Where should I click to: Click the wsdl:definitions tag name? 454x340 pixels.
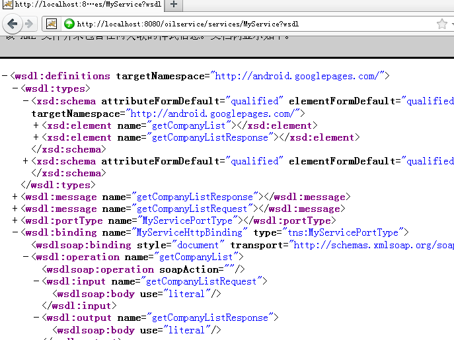point(62,76)
